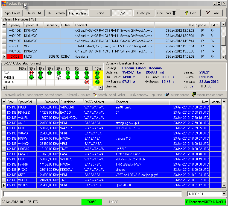Click the Grab Spot button
The height and width of the screenshot is (206, 228).
point(144,13)
